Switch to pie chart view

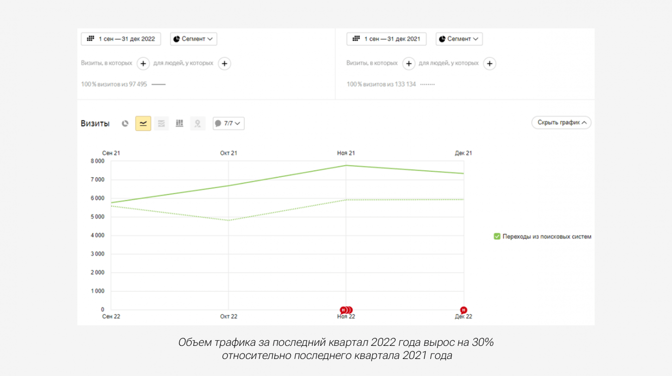[125, 123]
